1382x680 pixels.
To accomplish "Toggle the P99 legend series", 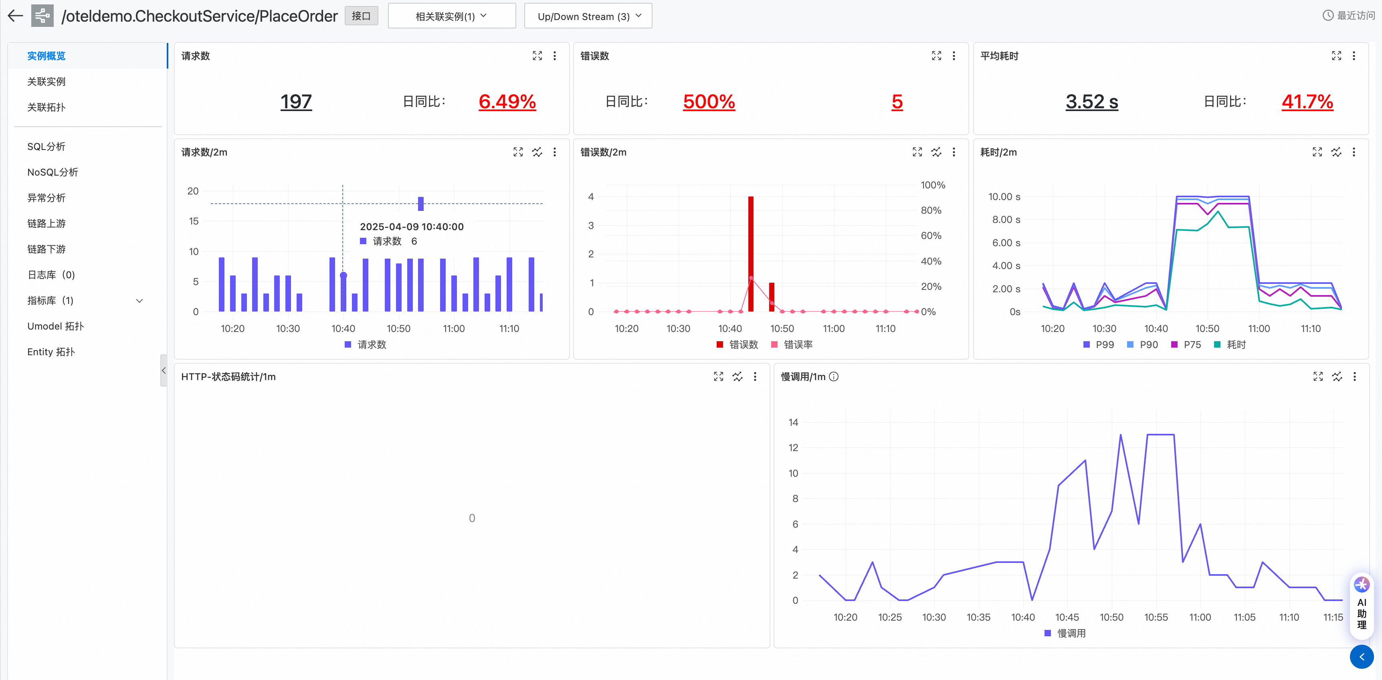I will pyautogui.click(x=1098, y=344).
